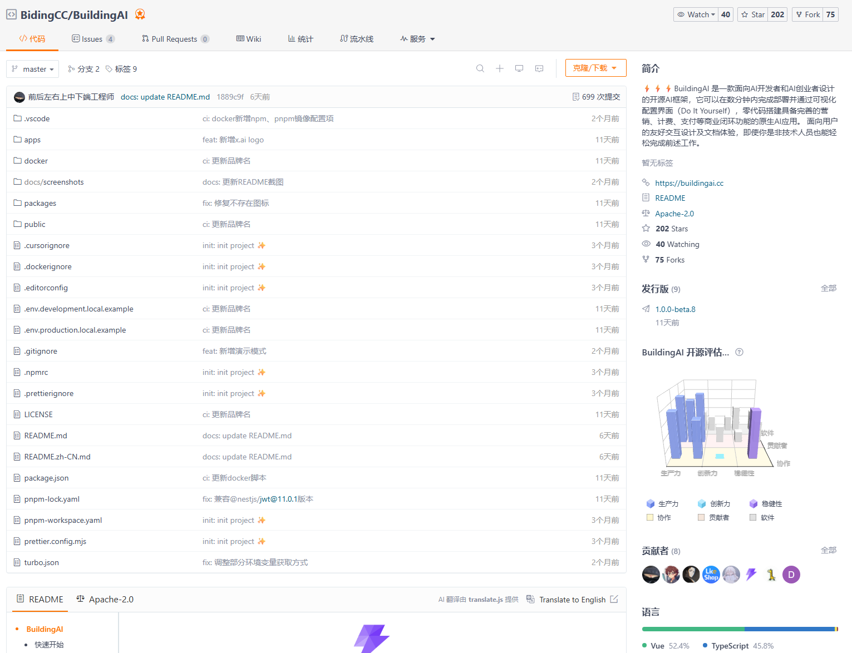Click the language distribution bar

tap(740, 629)
